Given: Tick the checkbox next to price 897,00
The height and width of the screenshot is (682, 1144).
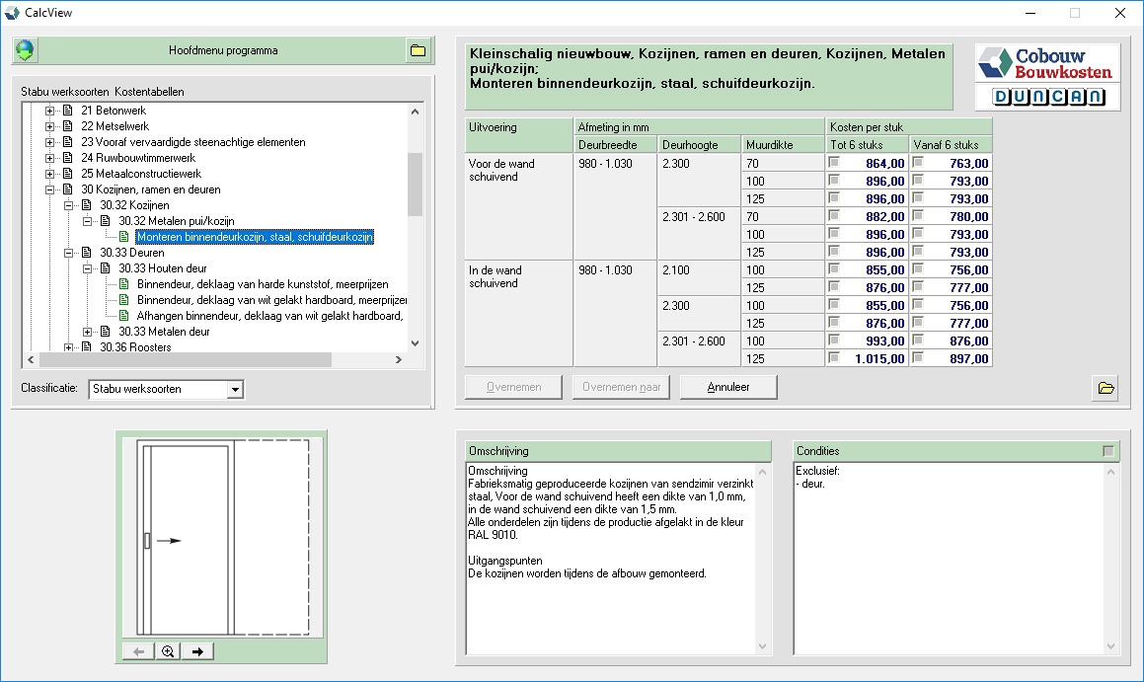Looking at the screenshot, I should (918, 358).
